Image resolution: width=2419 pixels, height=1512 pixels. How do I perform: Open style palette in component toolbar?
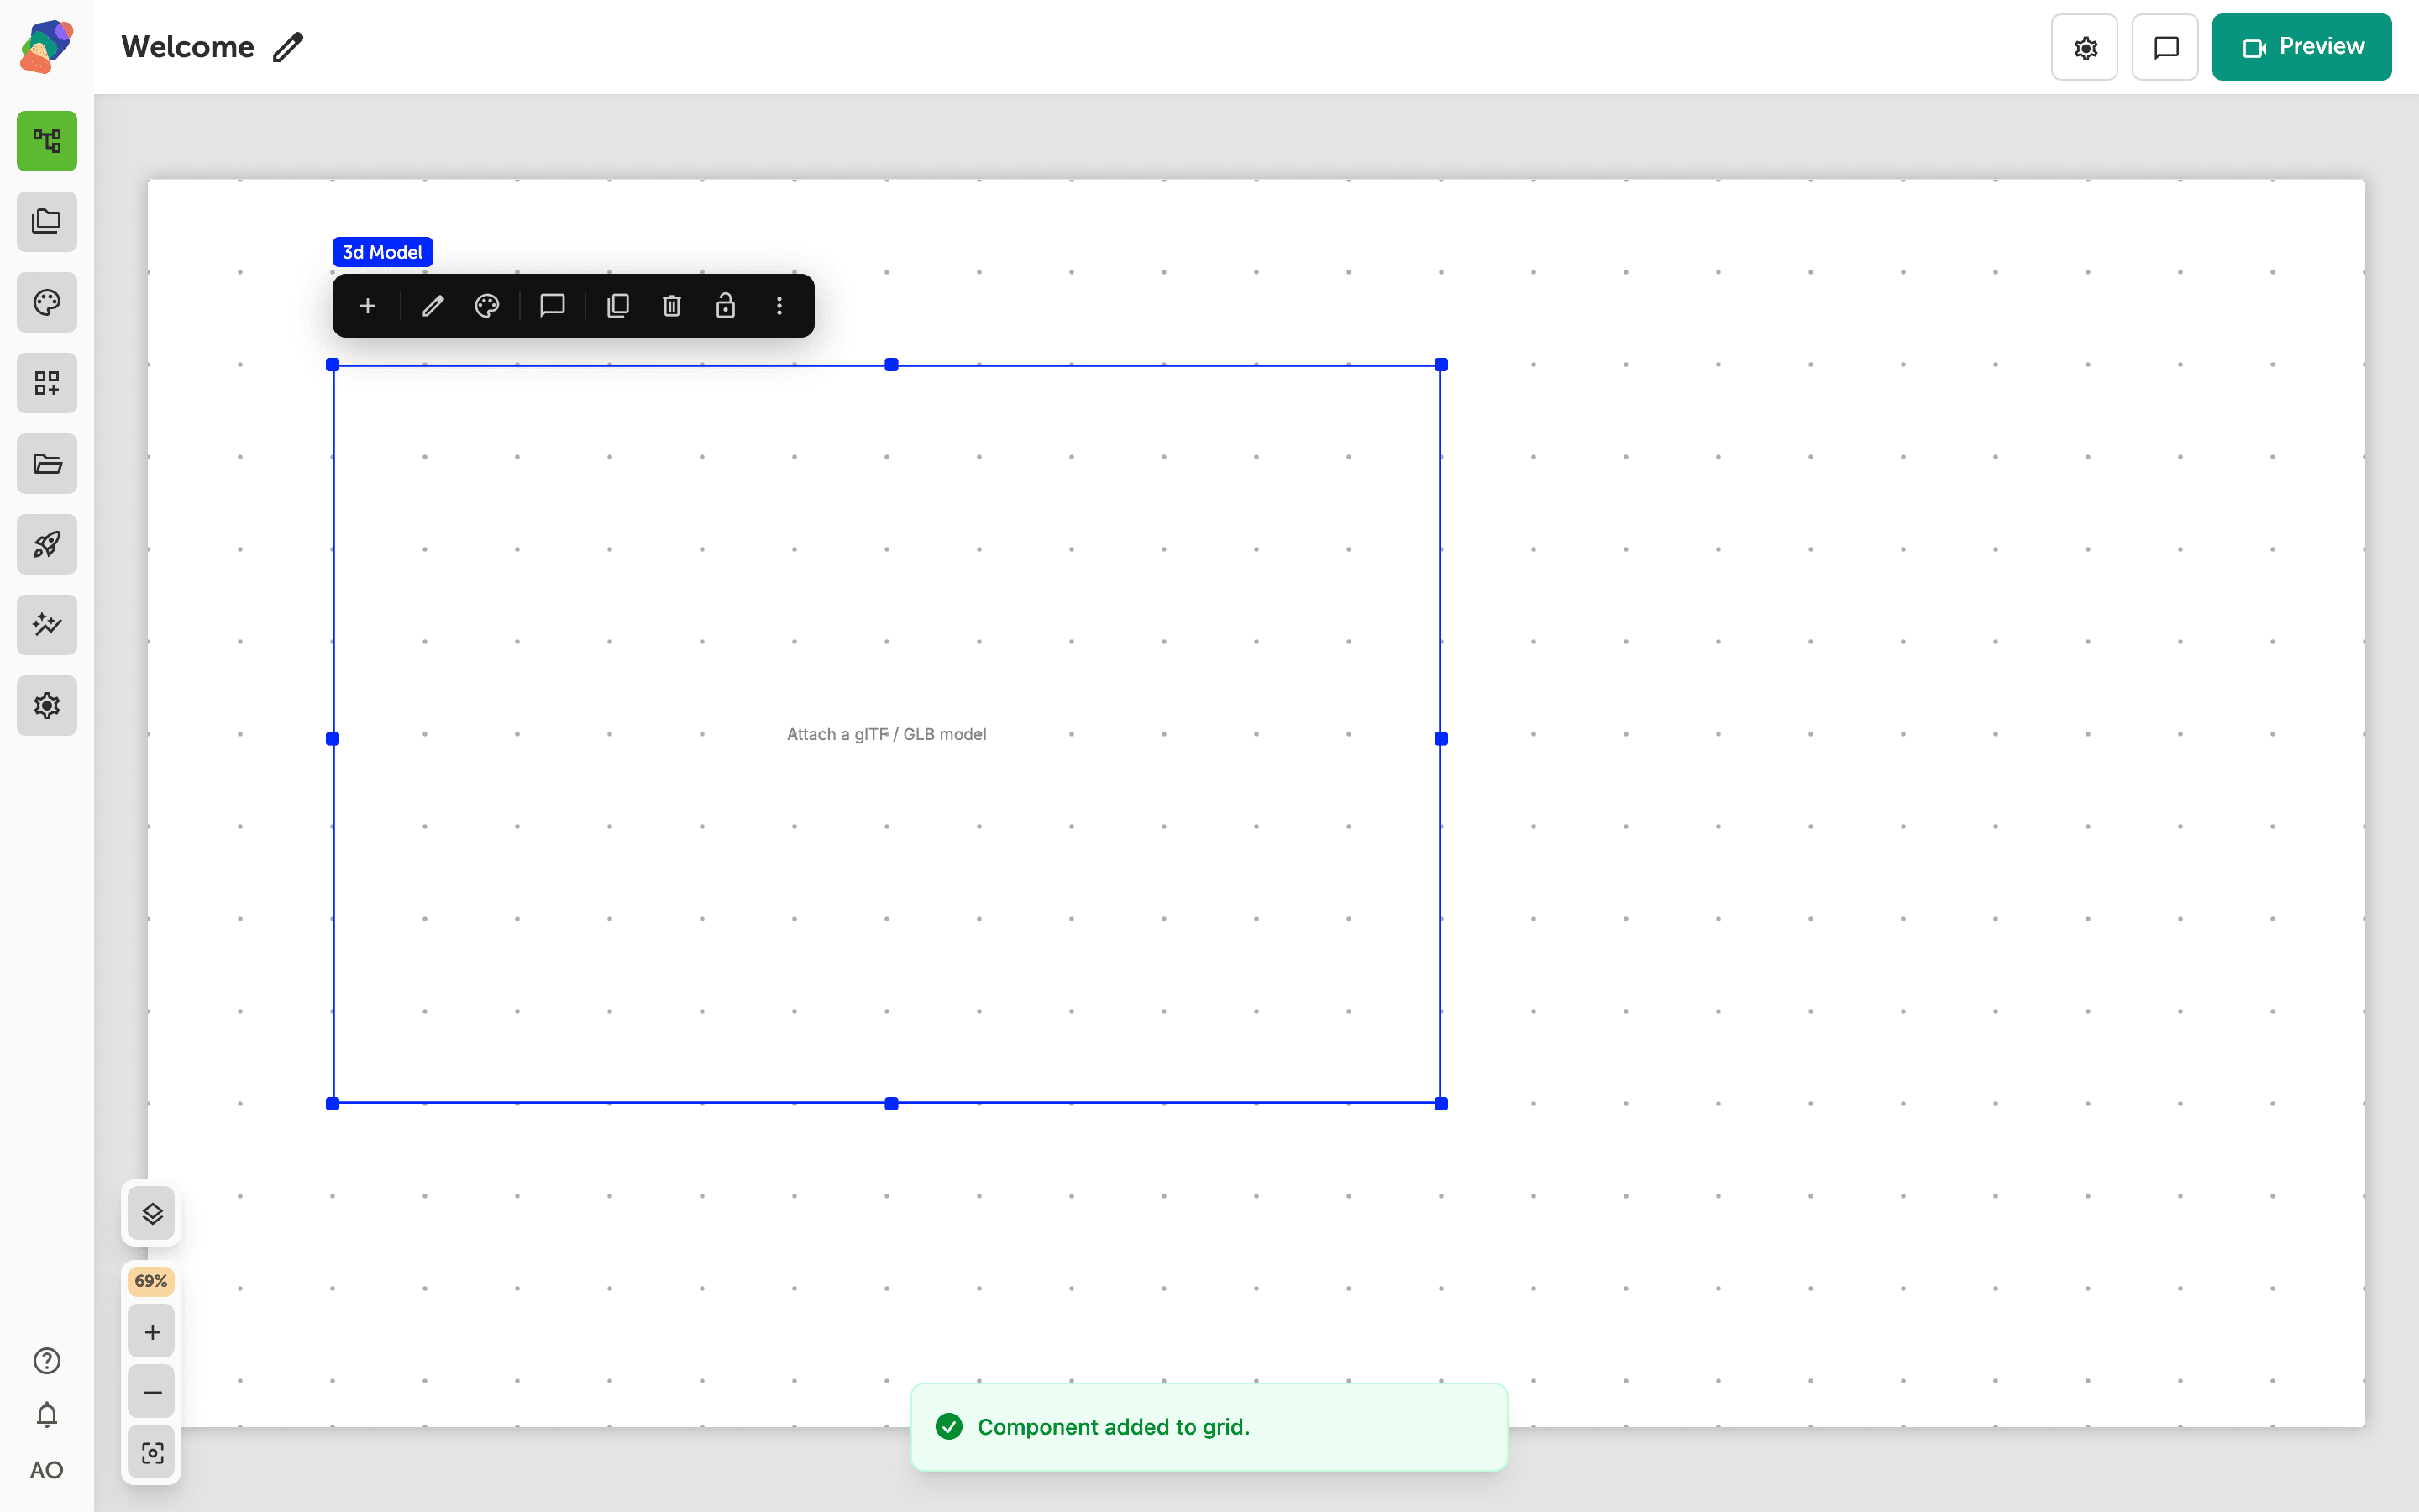pyautogui.click(x=487, y=306)
